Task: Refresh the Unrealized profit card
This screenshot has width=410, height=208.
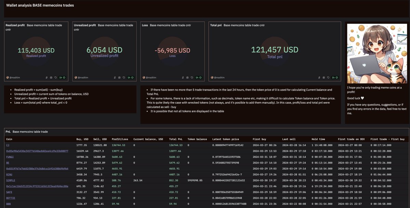Action: (x=124, y=77)
